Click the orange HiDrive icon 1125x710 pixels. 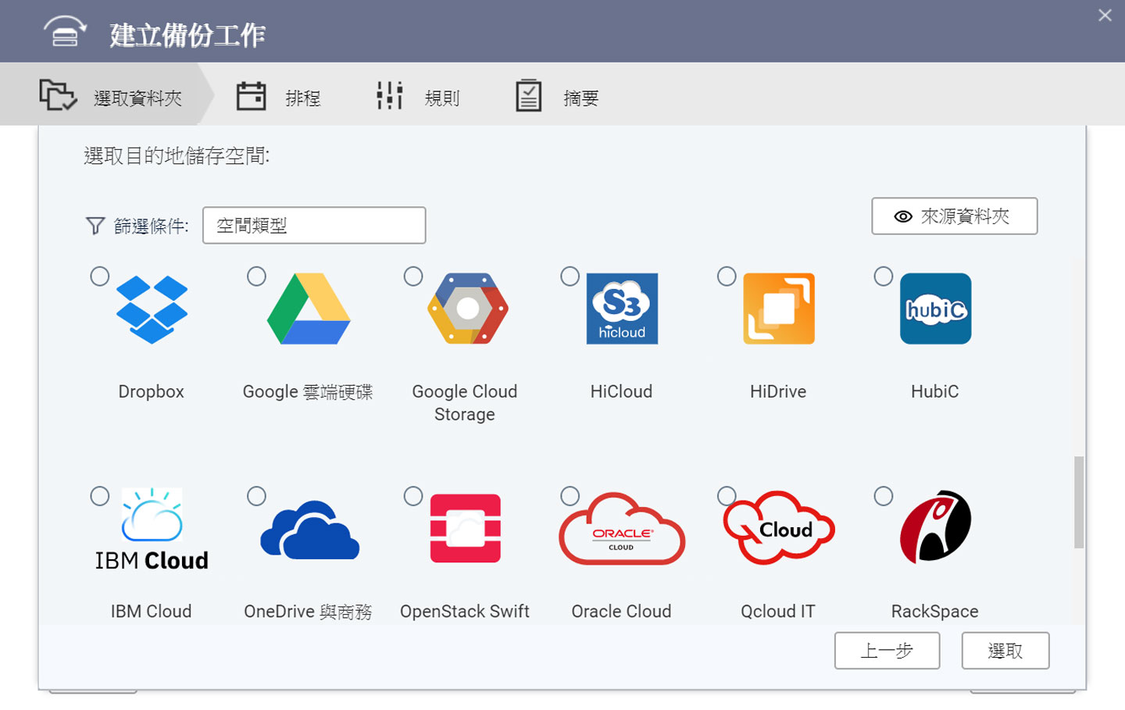pos(778,309)
